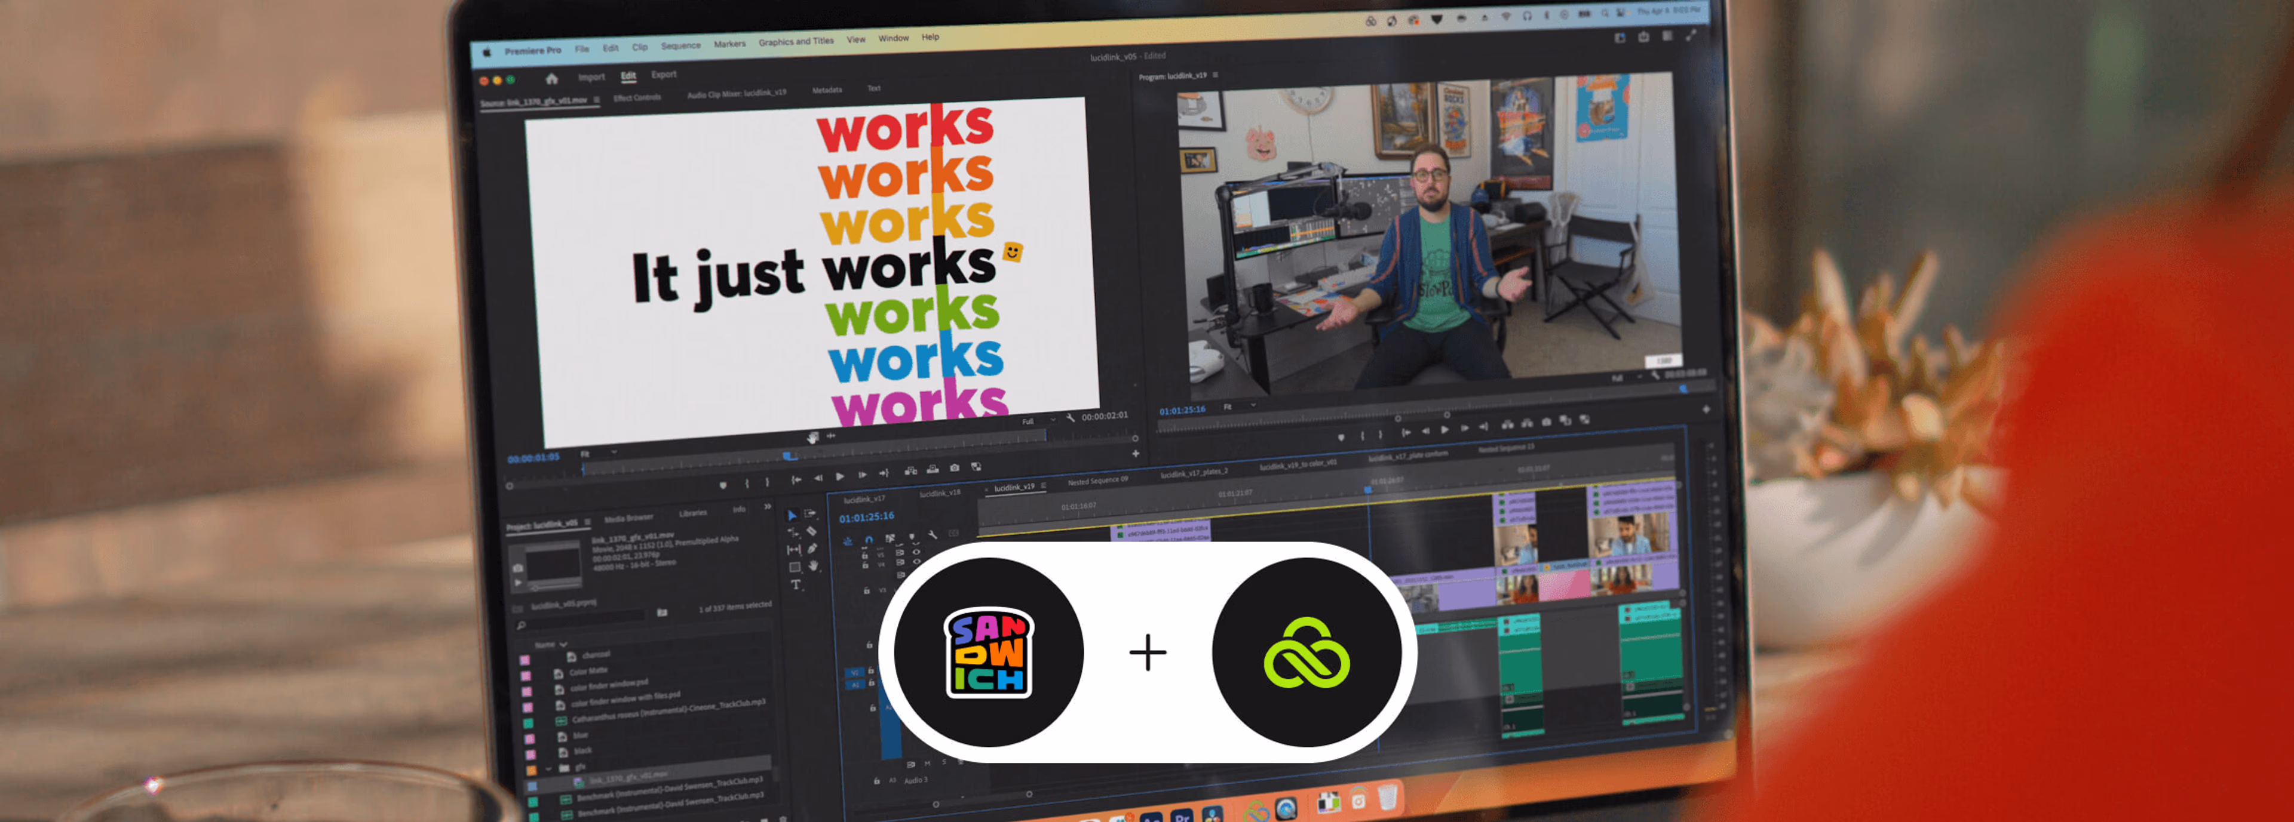Image resolution: width=2294 pixels, height=822 pixels.
Task: Click Export Frame camera icon in Source monitor
Action: [x=954, y=467]
